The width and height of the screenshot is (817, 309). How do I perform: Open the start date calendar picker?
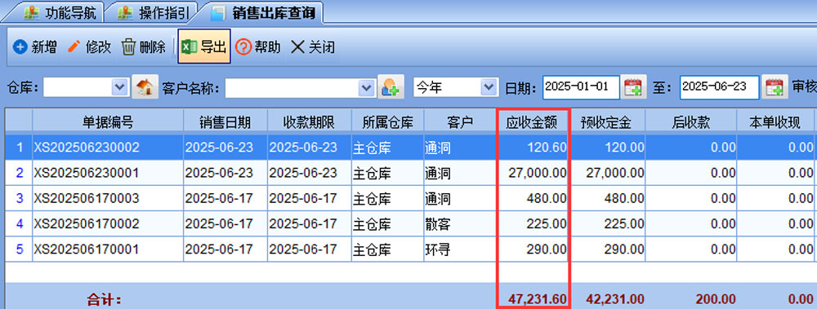pyautogui.click(x=633, y=87)
